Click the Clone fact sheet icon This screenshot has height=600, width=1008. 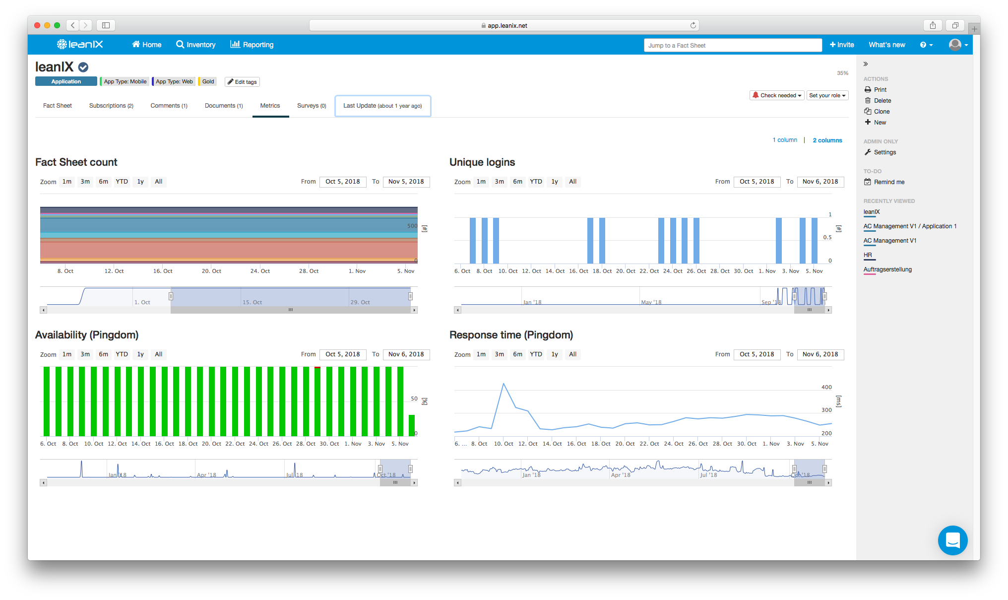[868, 112]
